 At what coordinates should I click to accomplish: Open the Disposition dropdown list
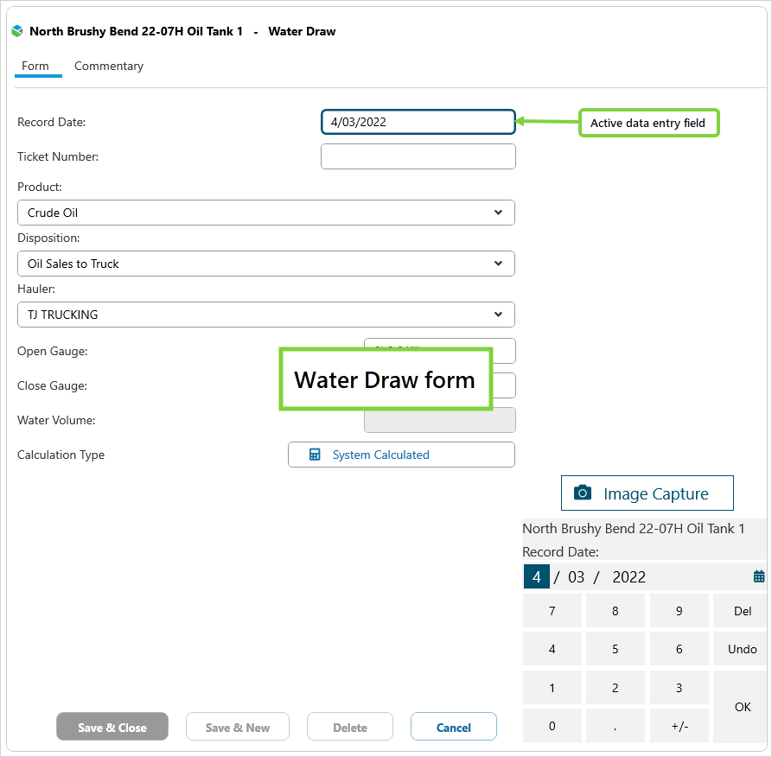(x=498, y=264)
